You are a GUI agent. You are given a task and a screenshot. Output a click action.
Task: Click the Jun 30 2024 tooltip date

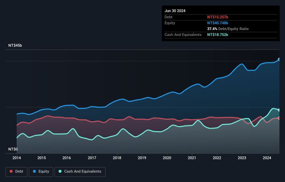pyautogui.click(x=175, y=11)
